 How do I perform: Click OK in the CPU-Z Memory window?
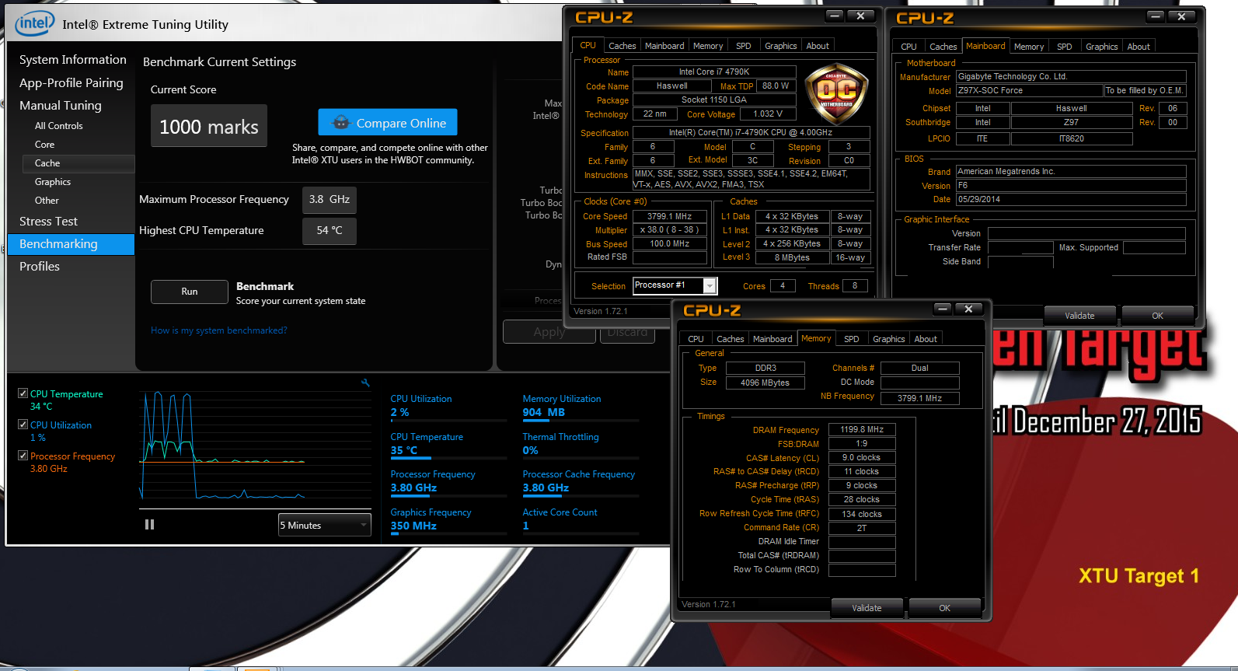point(944,608)
